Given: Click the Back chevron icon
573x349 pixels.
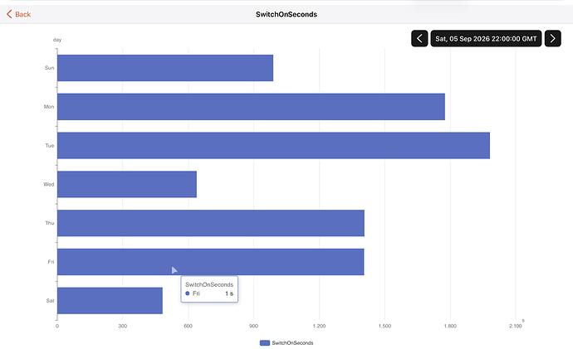Looking at the screenshot, I should pos(9,14).
